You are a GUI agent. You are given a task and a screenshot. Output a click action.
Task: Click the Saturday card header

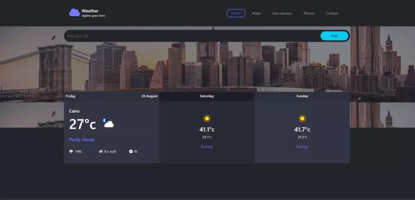coord(207,96)
